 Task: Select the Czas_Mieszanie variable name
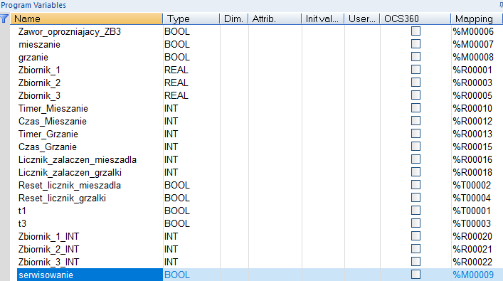tap(53, 122)
